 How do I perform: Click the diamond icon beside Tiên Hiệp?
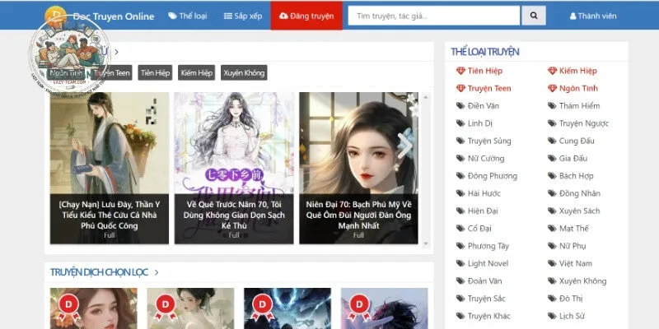(x=460, y=71)
